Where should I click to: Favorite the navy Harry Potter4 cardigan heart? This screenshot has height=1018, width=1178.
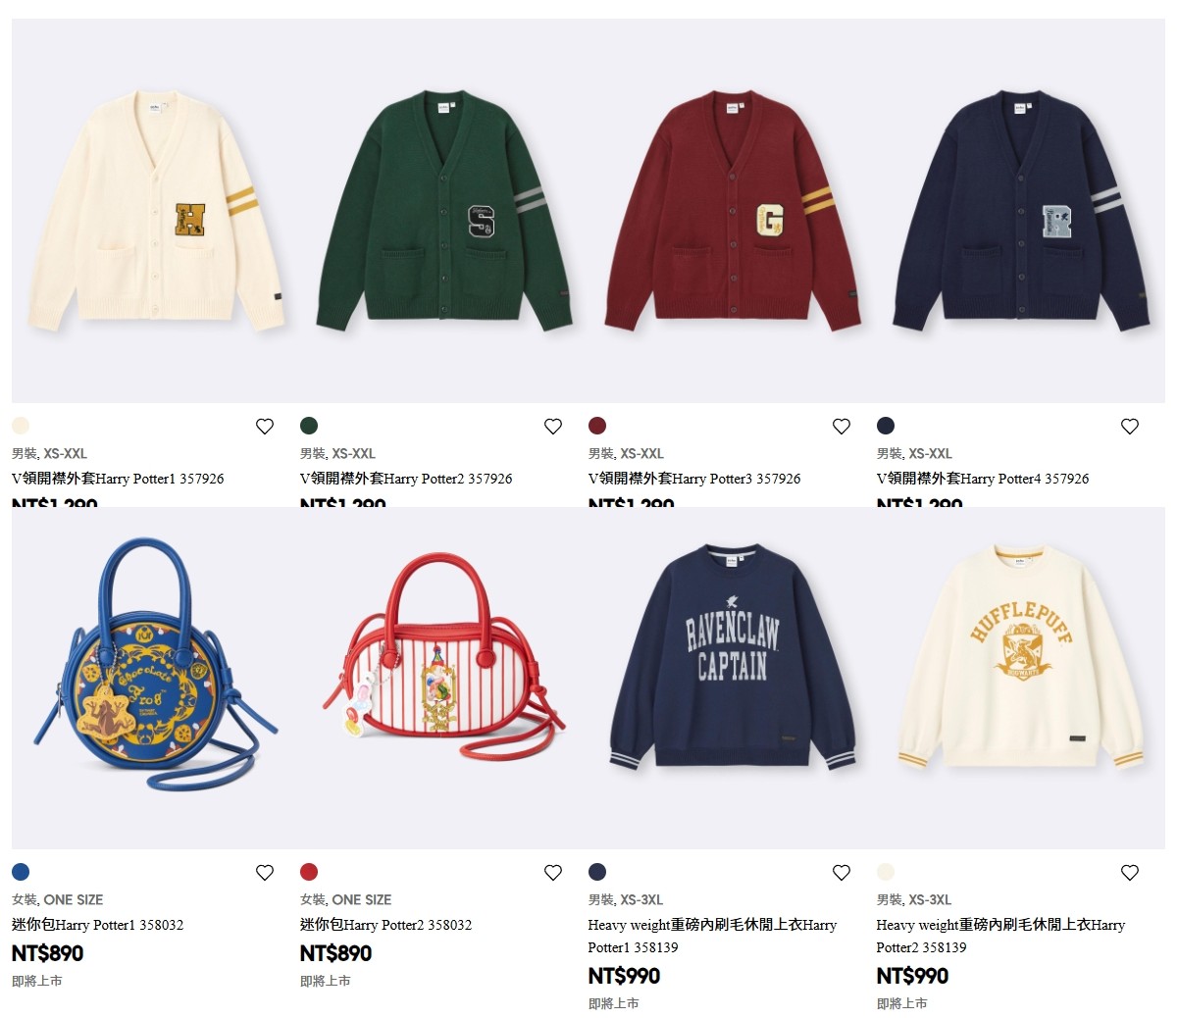point(1130,427)
